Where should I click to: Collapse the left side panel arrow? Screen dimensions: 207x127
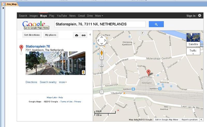(90, 35)
